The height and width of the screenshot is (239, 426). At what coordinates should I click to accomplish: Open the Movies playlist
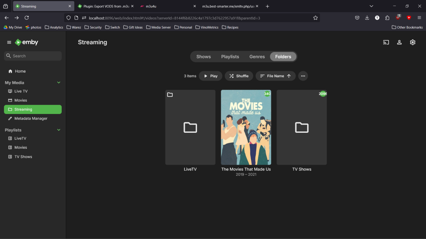[33, 148]
